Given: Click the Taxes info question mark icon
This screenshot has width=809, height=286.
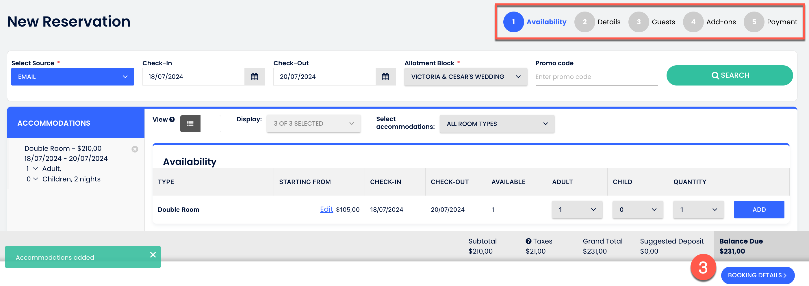Looking at the screenshot, I should click(528, 241).
